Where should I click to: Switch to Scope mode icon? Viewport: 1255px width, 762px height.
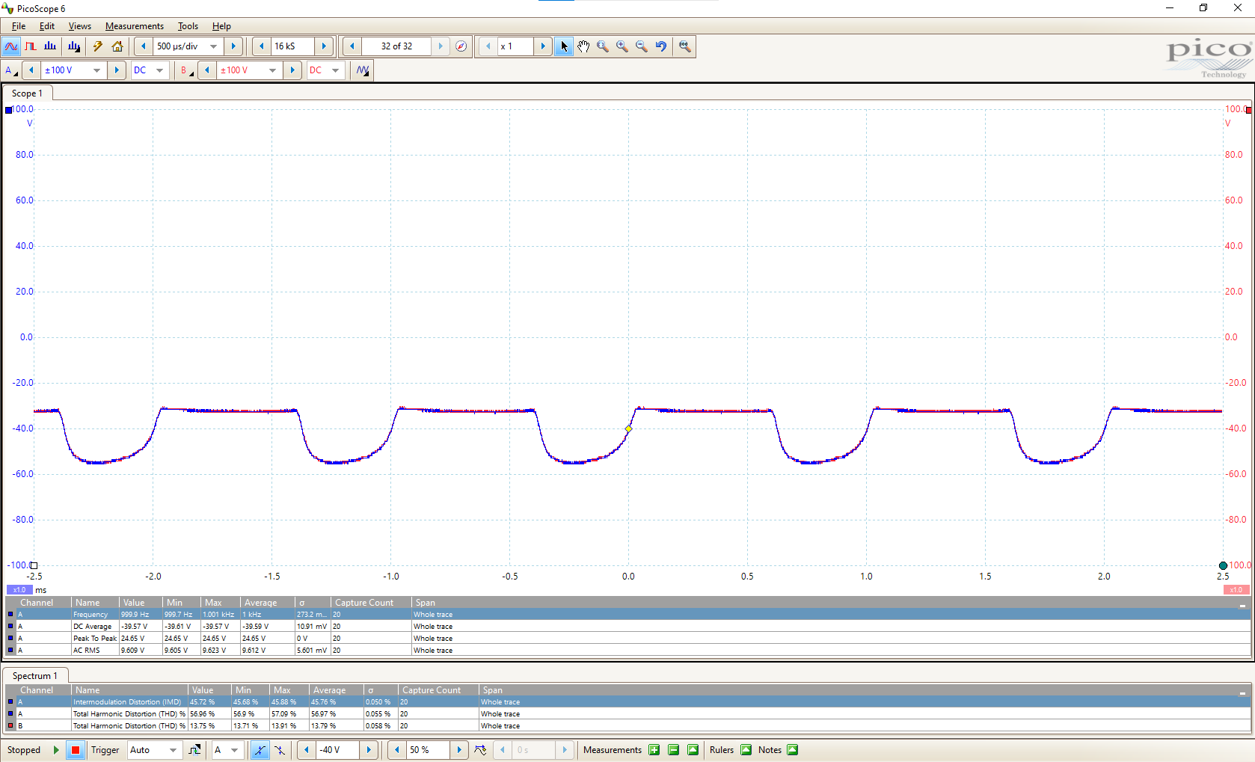(11, 46)
